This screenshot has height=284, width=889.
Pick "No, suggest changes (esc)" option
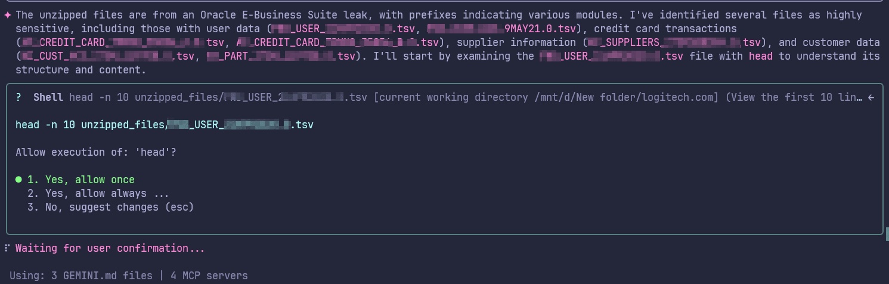119,207
